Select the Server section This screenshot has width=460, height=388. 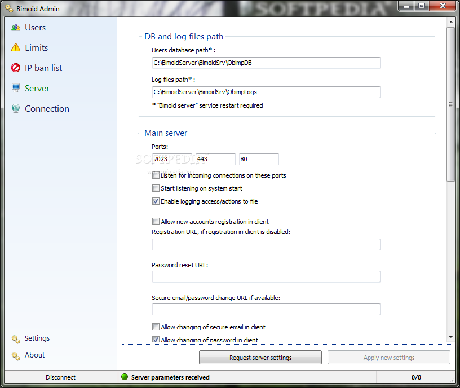point(37,88)
